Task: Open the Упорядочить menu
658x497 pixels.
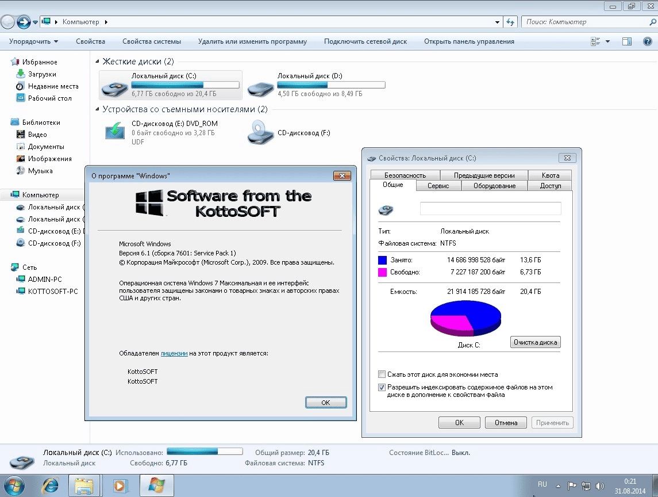Action: 33,41
